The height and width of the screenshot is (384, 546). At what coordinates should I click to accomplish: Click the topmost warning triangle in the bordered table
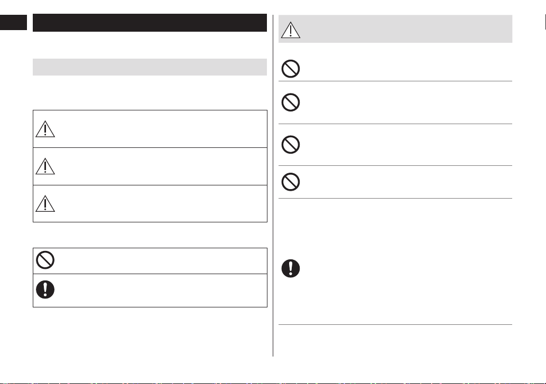45,129
